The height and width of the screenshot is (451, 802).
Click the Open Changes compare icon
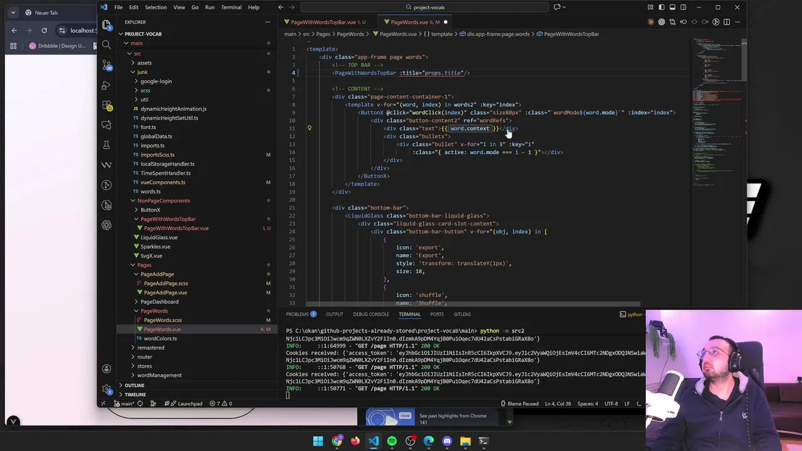tap(672, 22)
